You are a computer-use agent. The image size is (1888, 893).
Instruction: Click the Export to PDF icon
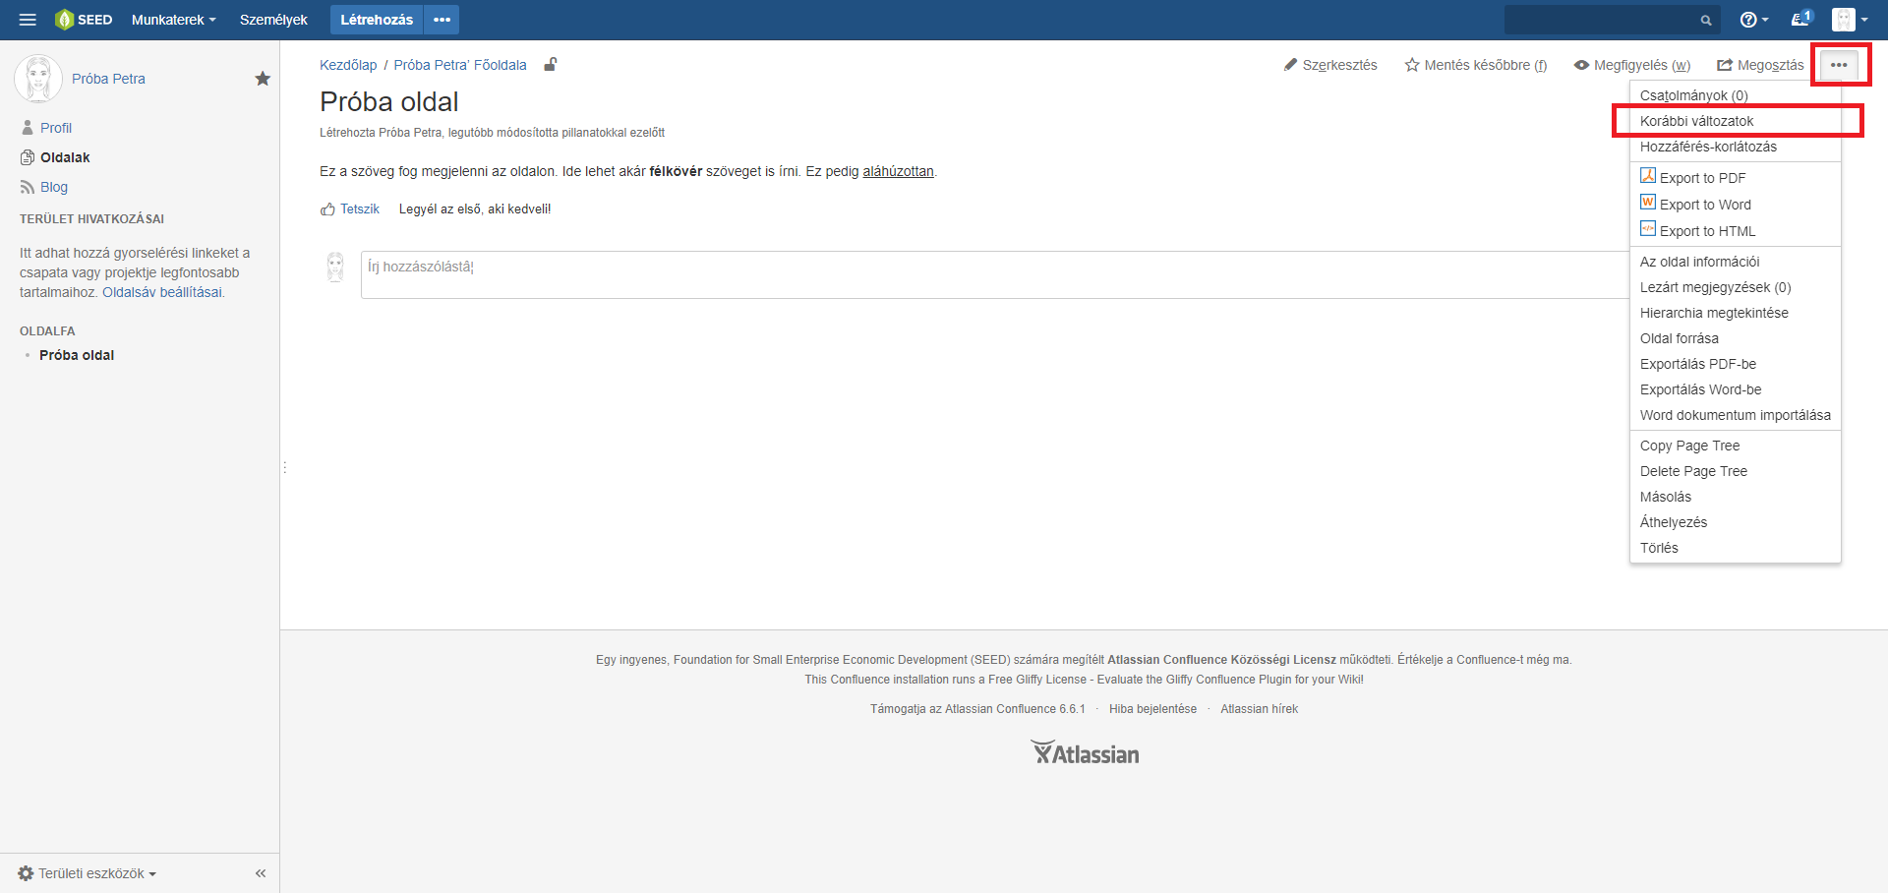tap(1648, 176)
